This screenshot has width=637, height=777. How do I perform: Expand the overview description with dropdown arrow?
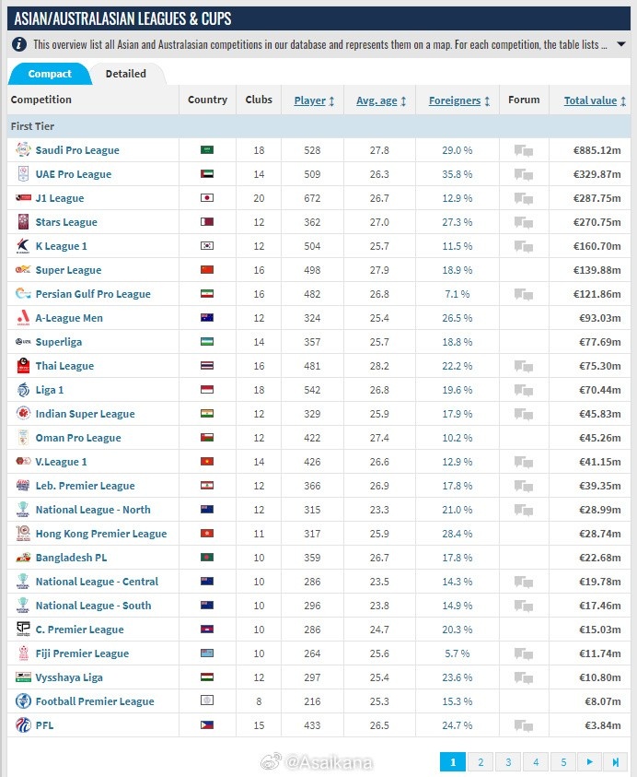point(621,44)
